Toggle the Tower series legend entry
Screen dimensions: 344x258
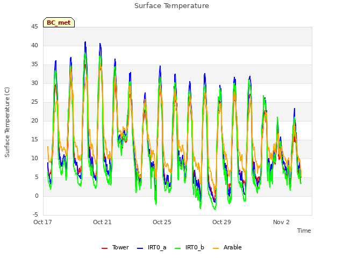click(x=115, y=247)
